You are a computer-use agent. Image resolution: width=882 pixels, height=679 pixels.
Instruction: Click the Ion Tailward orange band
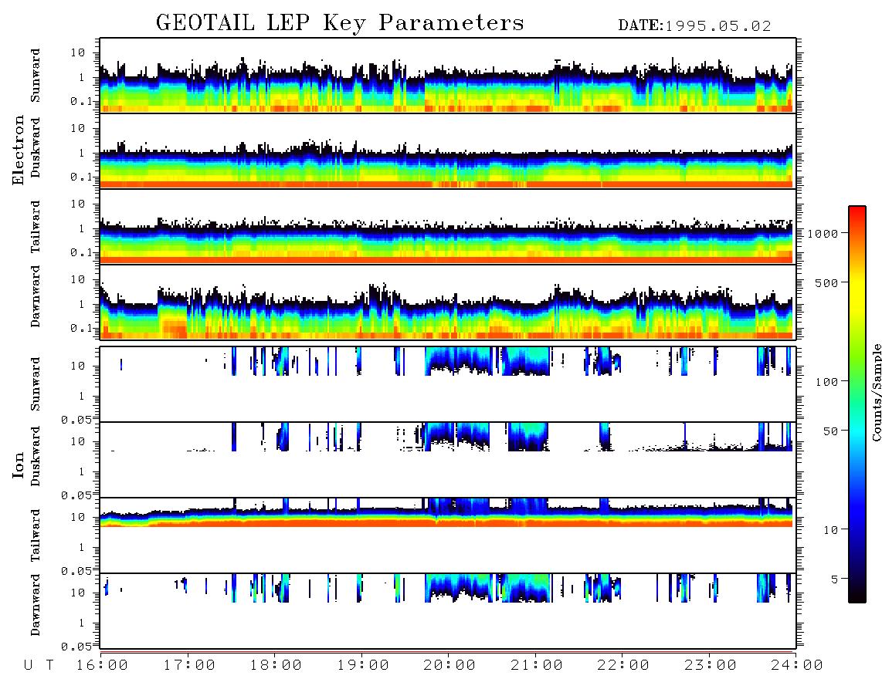[x=446, y=522]
